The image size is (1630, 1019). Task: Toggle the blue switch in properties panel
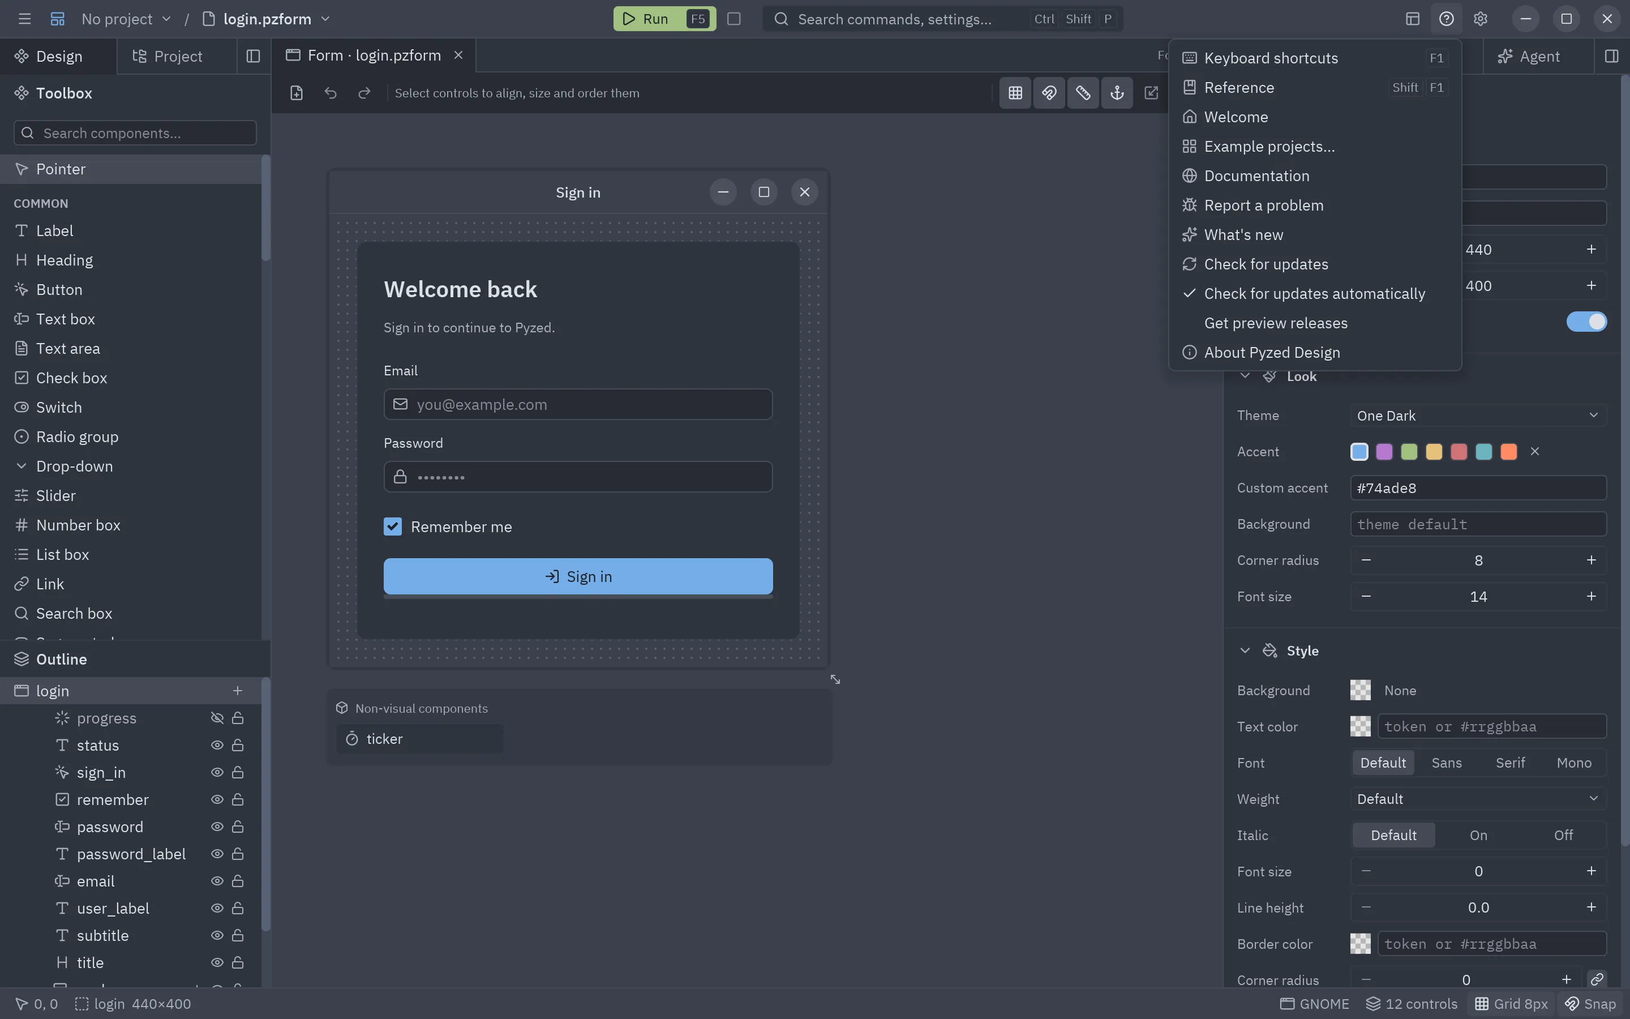point(1586,322)
